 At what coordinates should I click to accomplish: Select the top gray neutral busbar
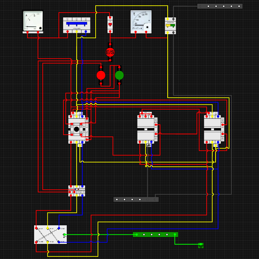point(220,6)
